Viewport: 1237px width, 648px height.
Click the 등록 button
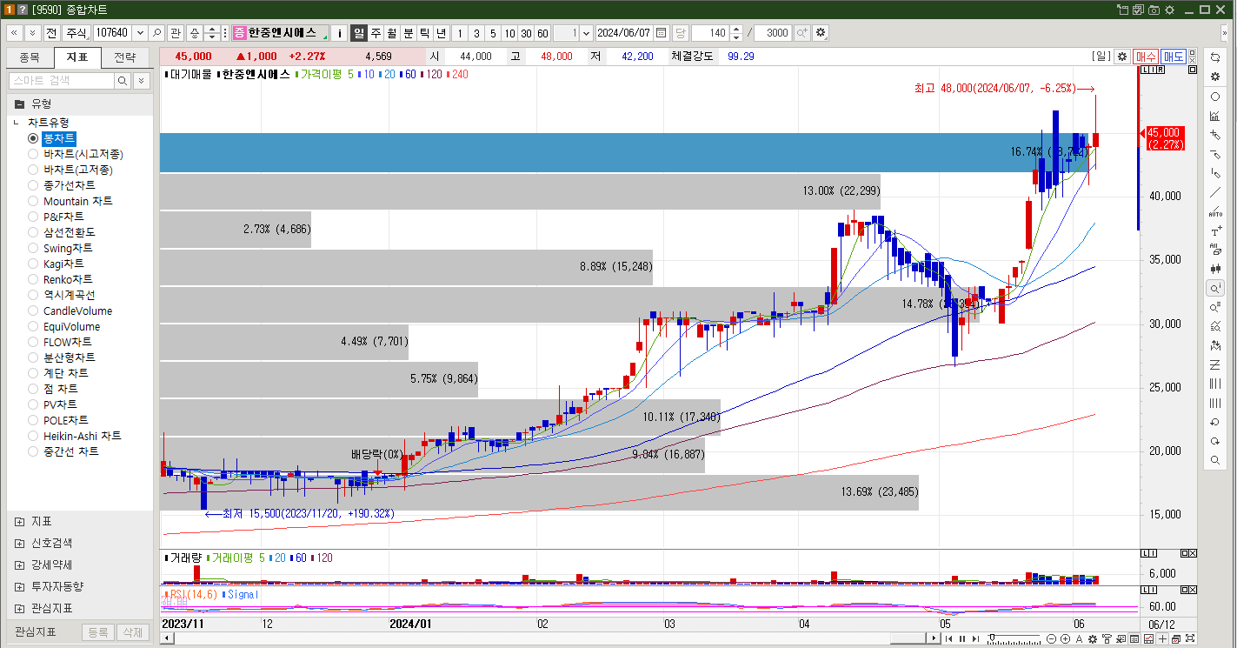pos(98,632)
